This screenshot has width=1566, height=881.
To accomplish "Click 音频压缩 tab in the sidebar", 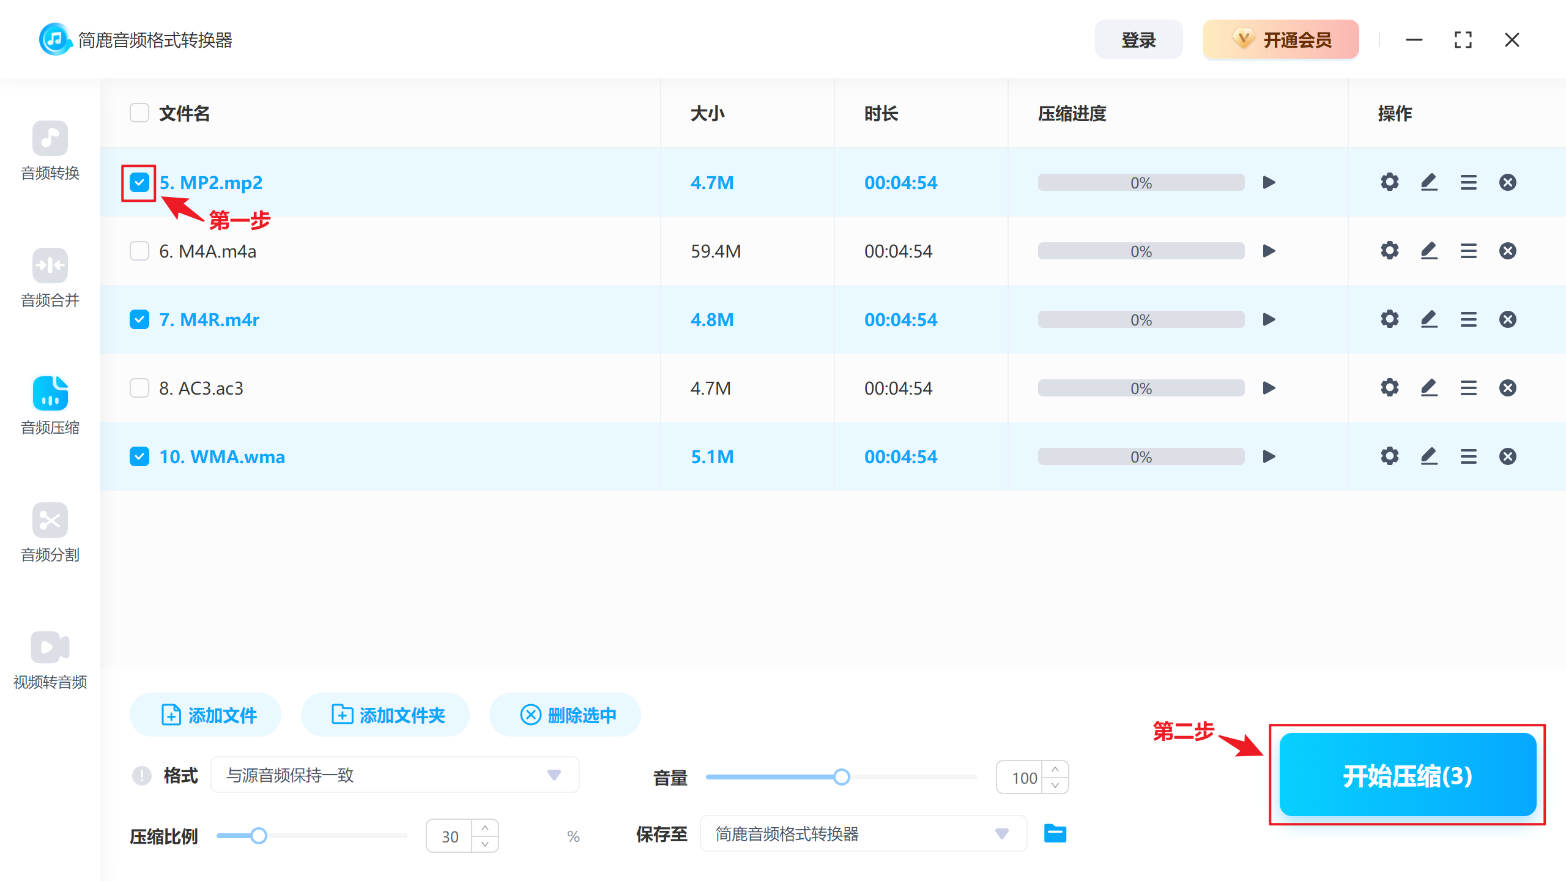I will pyautogui.click(x=50, y=404).
